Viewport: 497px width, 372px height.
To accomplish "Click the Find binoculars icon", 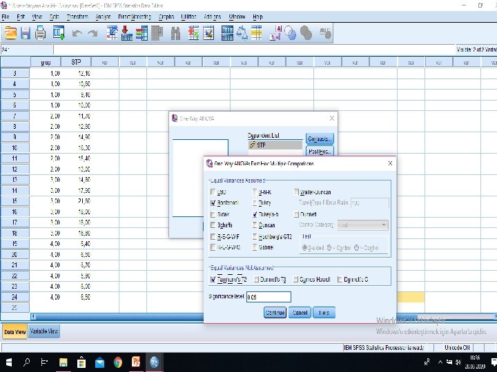I will pyautogui.click(x=175, y=33).
